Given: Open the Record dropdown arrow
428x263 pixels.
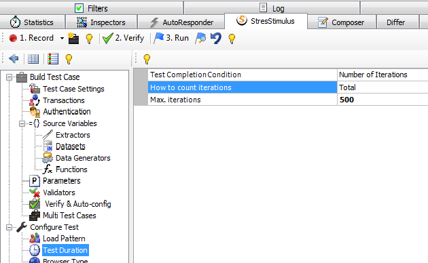Looking at the screenshot, I should (62, 39).
